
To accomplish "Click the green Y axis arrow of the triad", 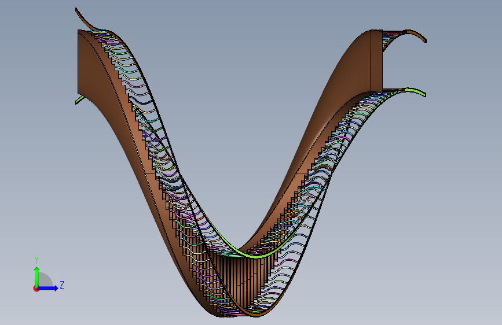I will (37, 277).
